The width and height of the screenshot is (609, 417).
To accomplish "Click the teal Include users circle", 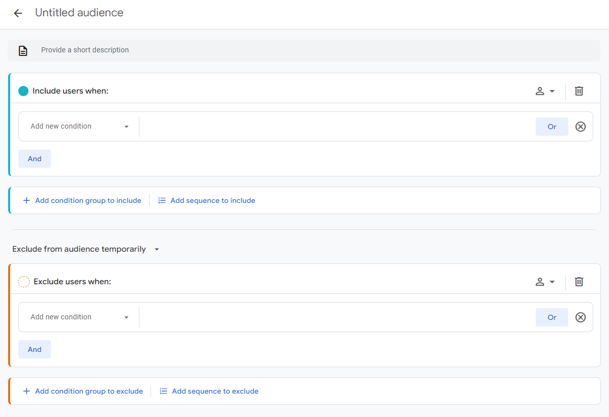I will coord(23,91).
